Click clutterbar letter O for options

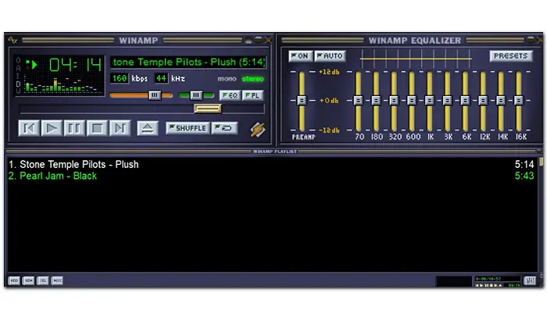tap(18, 61)
